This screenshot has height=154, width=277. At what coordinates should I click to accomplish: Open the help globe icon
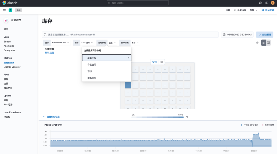(260, 3)
